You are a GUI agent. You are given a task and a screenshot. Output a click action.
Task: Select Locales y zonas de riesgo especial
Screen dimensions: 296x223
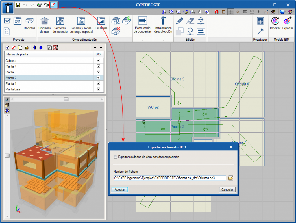81,21
